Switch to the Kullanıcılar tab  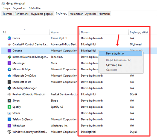(76, 14)
